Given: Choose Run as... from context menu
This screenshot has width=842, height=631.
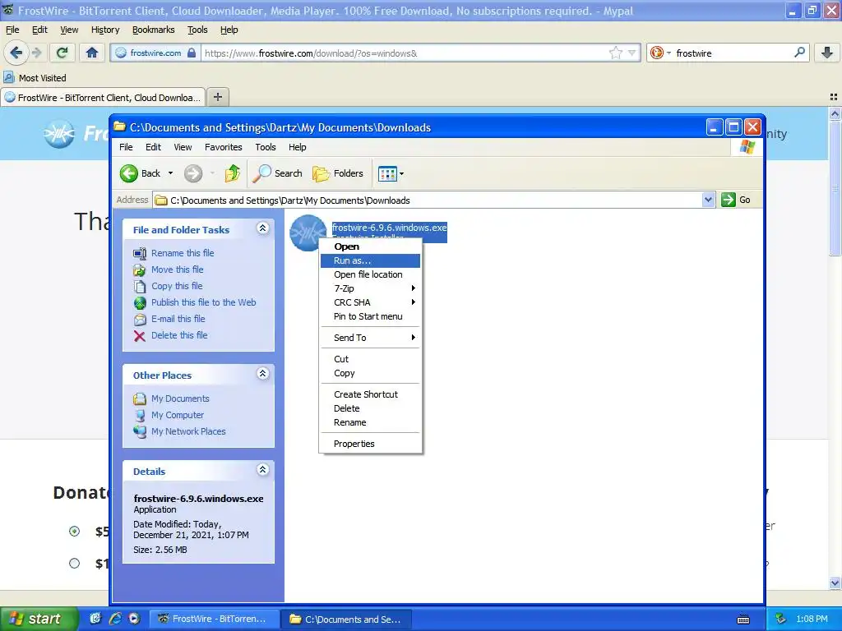Looking at the screenshot, I should (x=370, y=260).
